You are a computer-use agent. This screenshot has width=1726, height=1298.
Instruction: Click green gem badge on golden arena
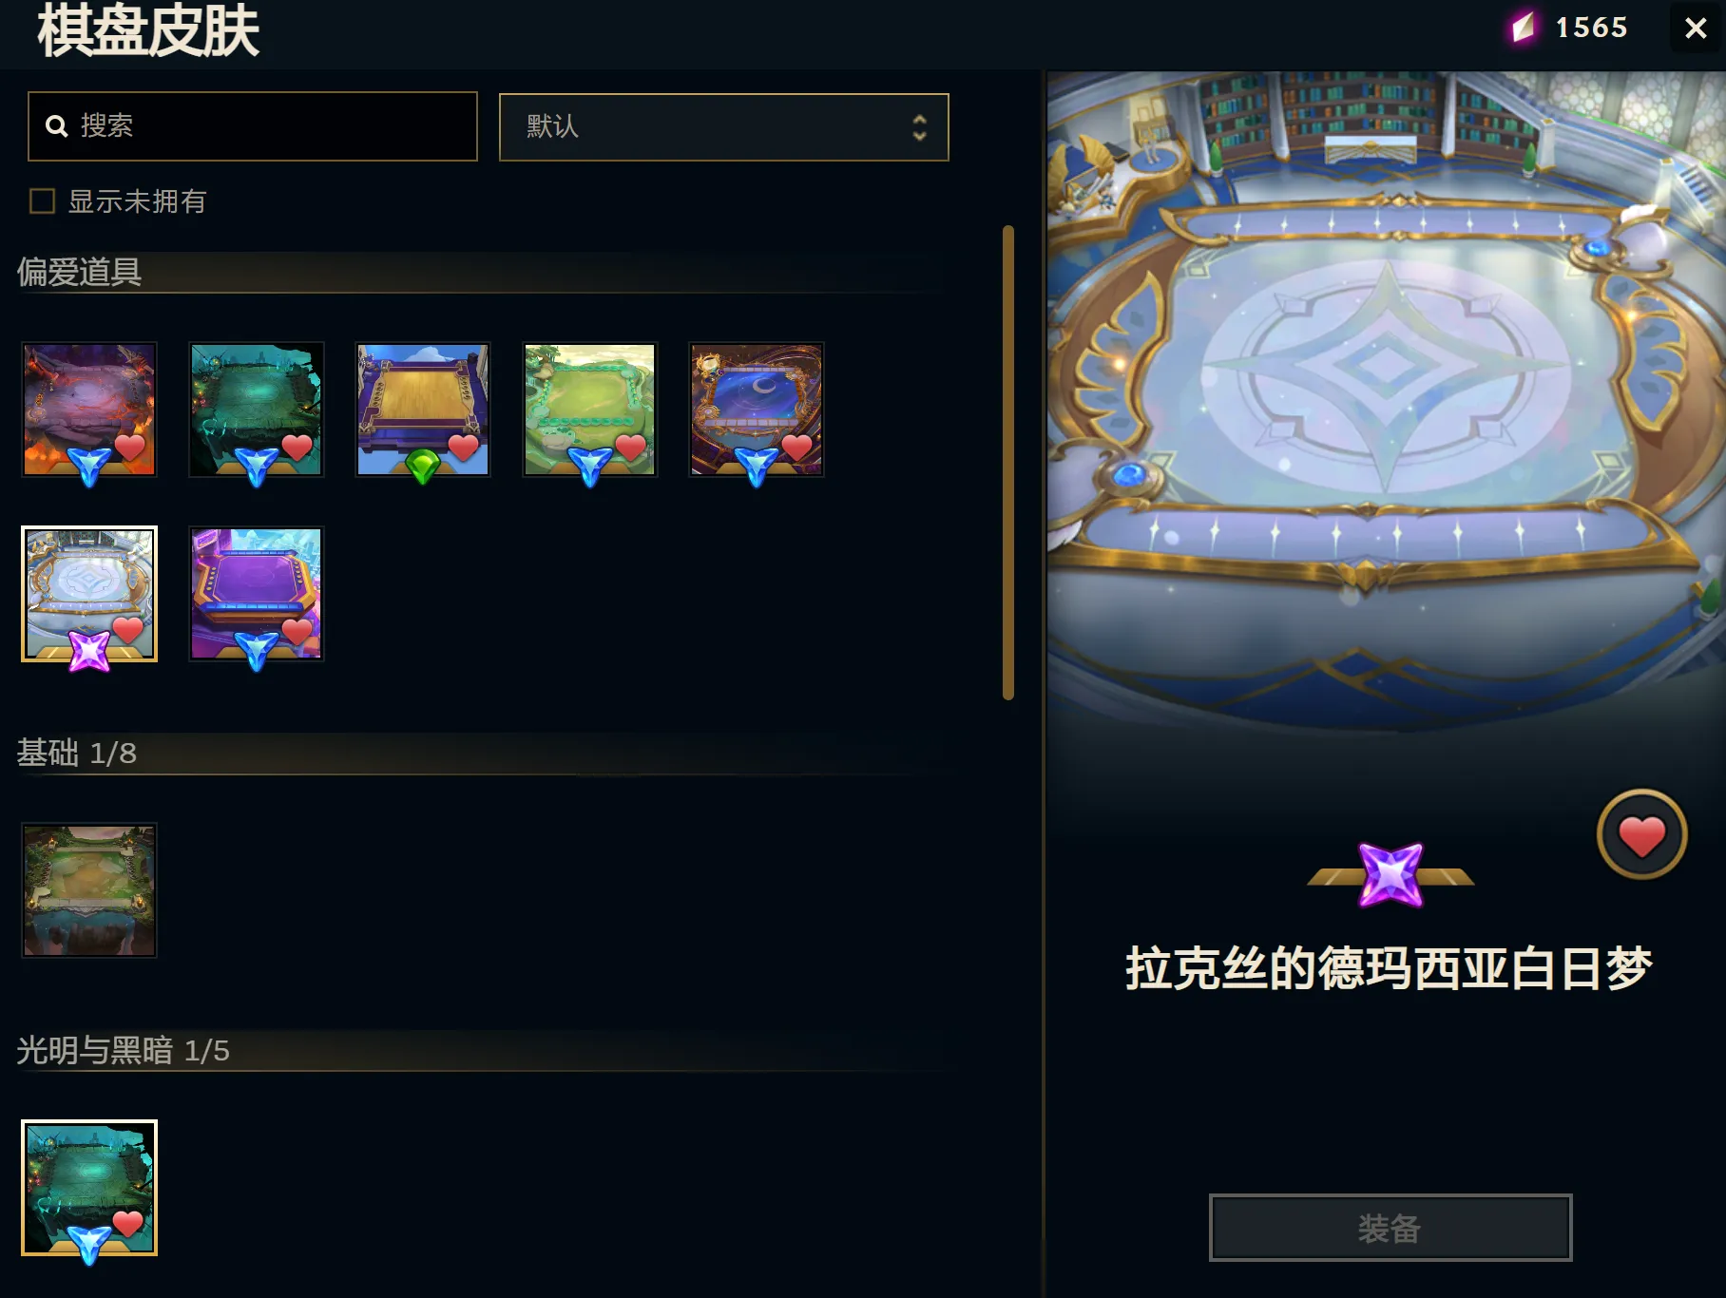pos(423,466)
